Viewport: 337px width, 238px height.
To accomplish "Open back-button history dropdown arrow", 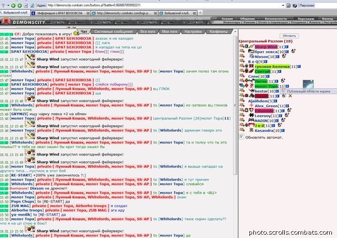I will (x=8, y=6).
